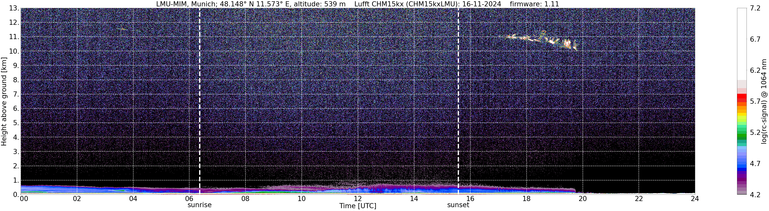The height and width of the screenshot is (211, 769).
Task: Click the 'sunset' label below the axis
Action: coord(458,205)
